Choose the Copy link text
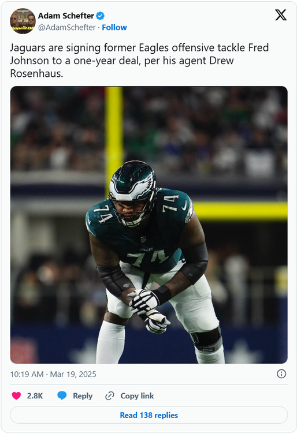 tap(137, 395)
